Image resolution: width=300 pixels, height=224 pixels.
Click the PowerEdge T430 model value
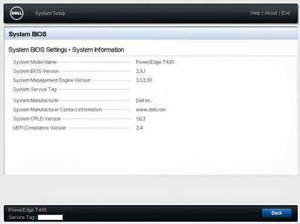tap(155, 62)
